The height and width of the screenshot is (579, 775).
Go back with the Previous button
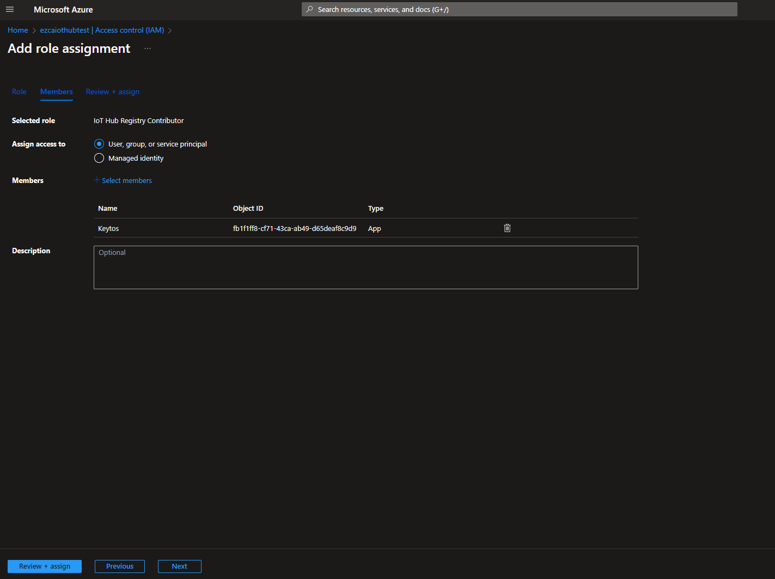coord(120,566)
